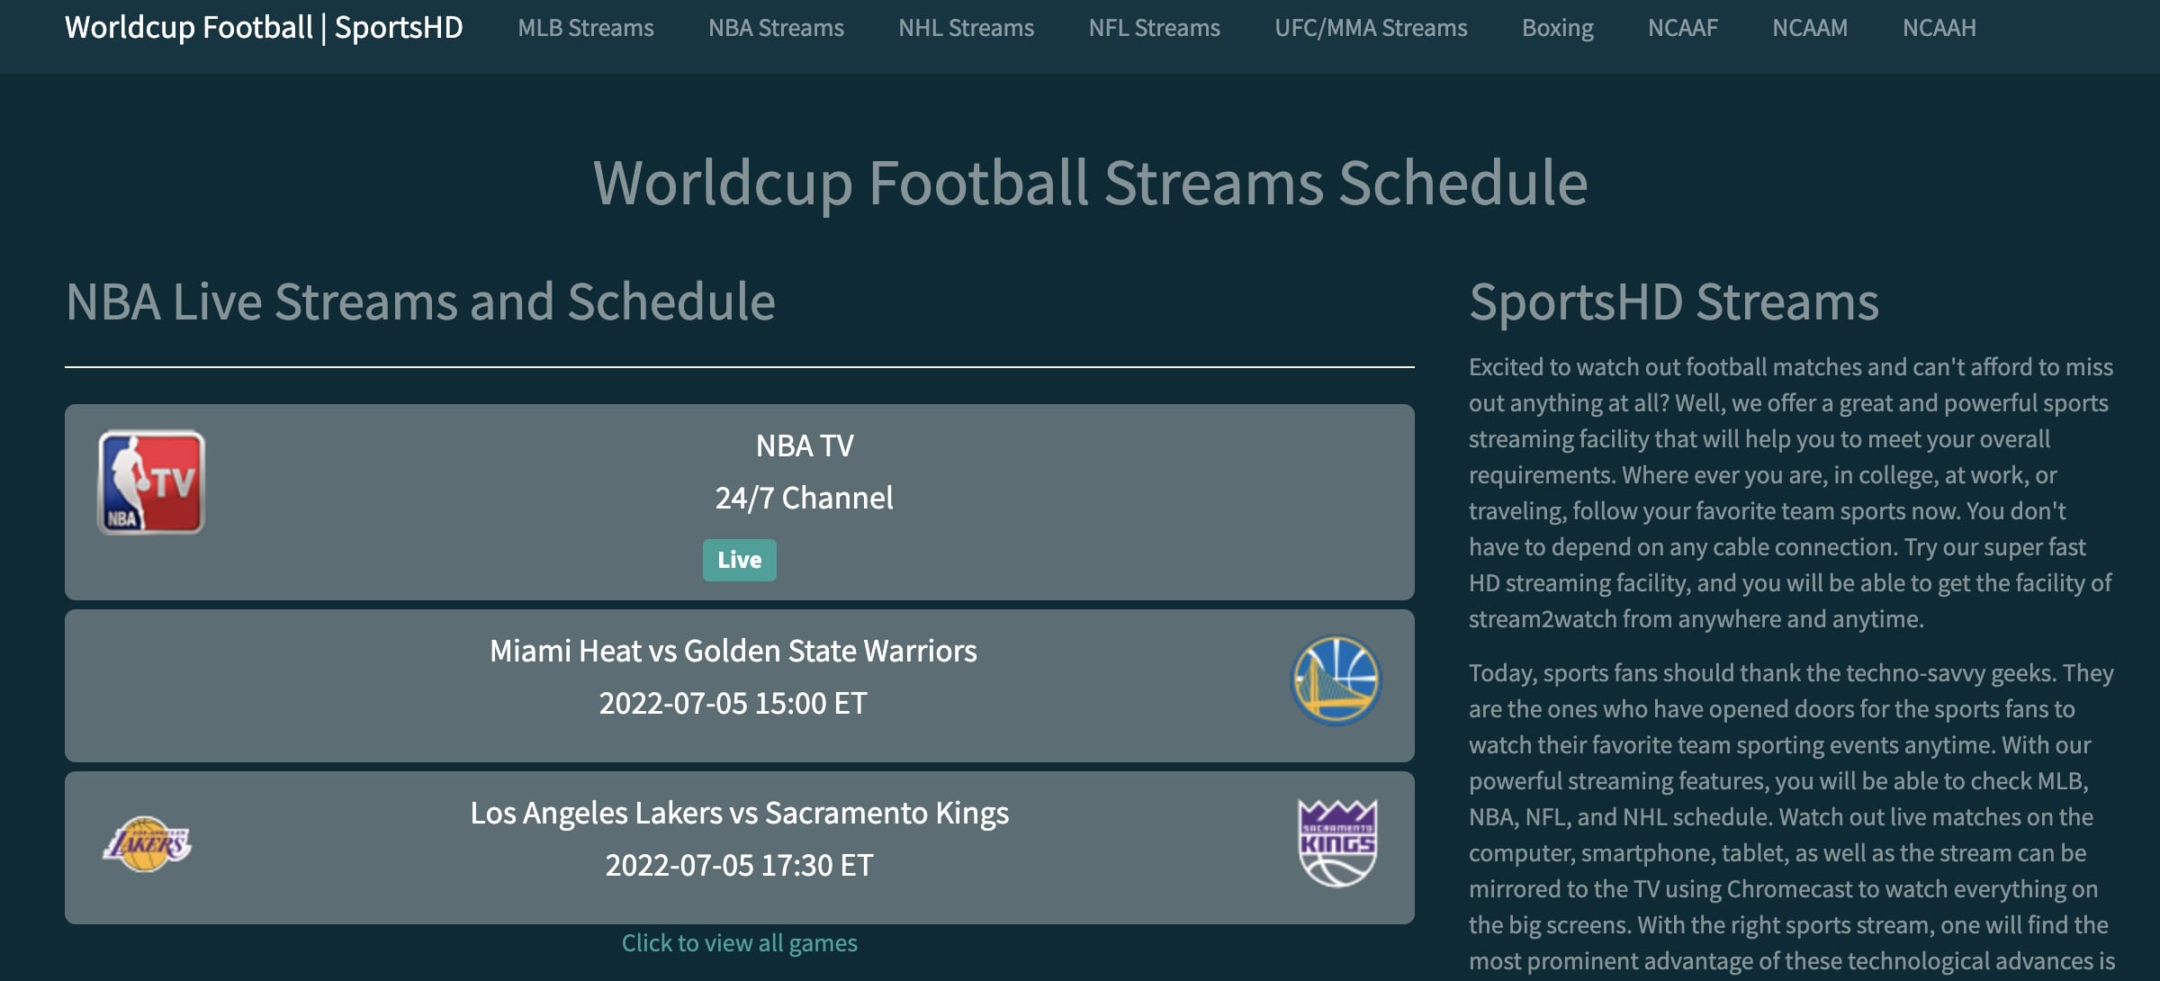Select the Boxing category
This screenshot has height=981, width=2160.
(1556, 28)
